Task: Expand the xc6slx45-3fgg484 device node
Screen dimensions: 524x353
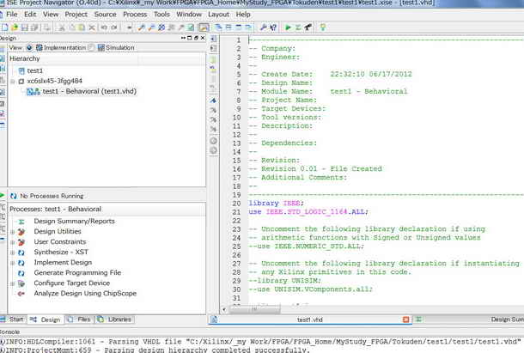Action: tap(13, 82)
